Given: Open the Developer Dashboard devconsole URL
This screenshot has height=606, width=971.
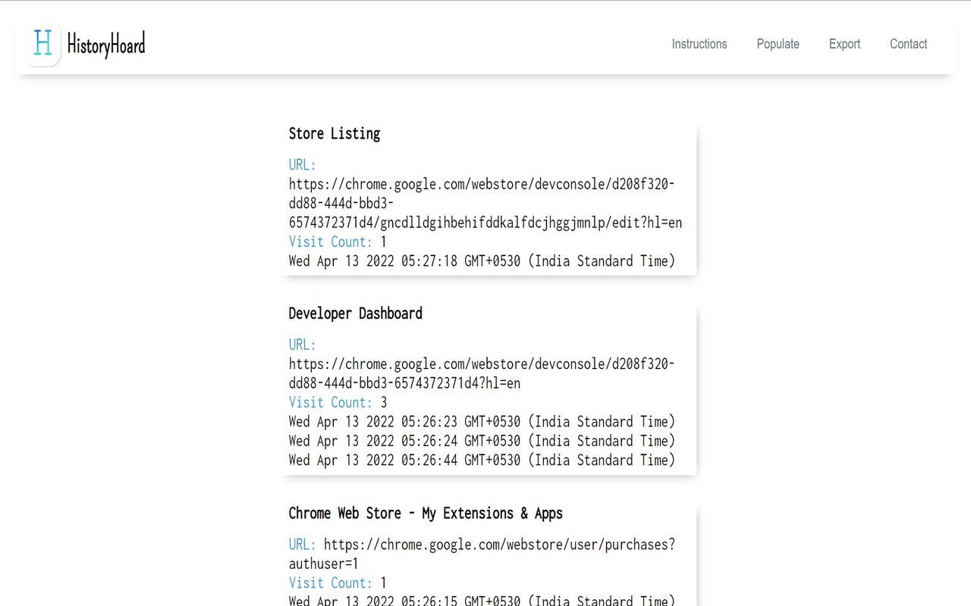Looking at the screenshot, I should click(481, 373).
